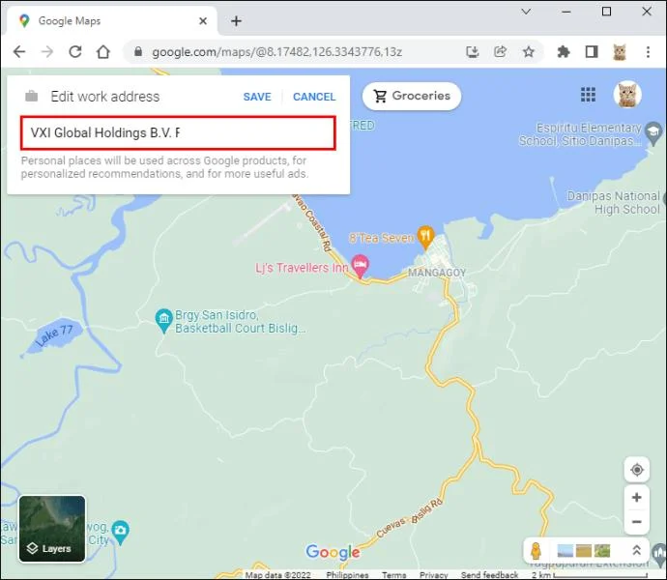Click the Lake 77 map label
Image resolution: width=667 pixels, height=580 pixels.
pyautogui.click(x=54, y=335)
